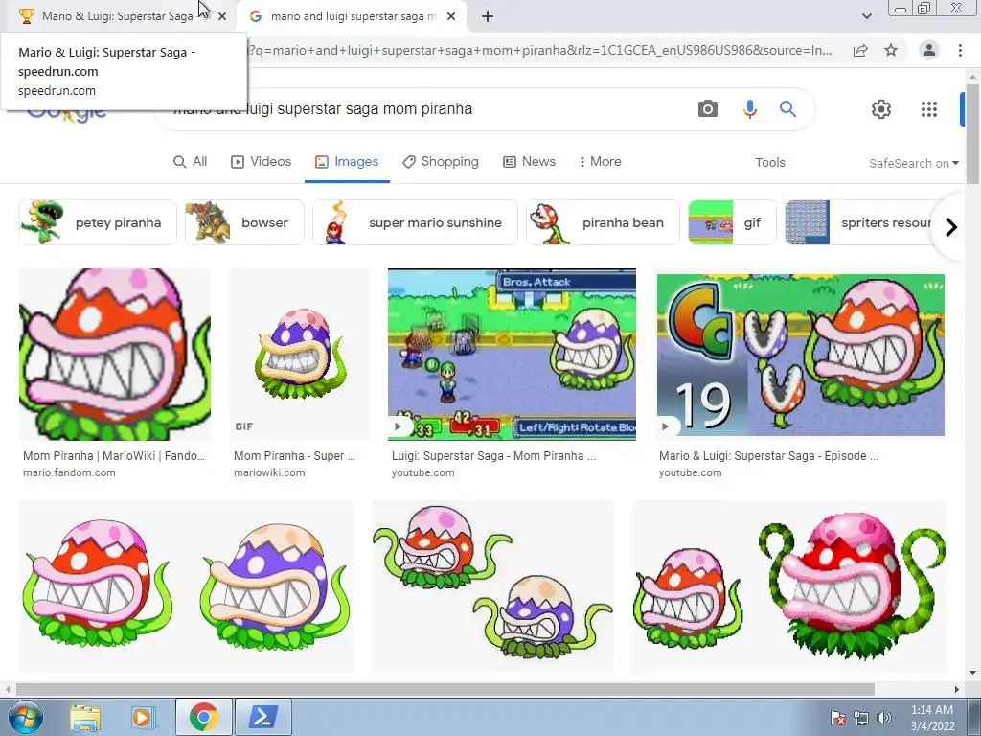Click the search by image camera icon
Viewport: 981px width, 736px height.
tap(708, 109)
